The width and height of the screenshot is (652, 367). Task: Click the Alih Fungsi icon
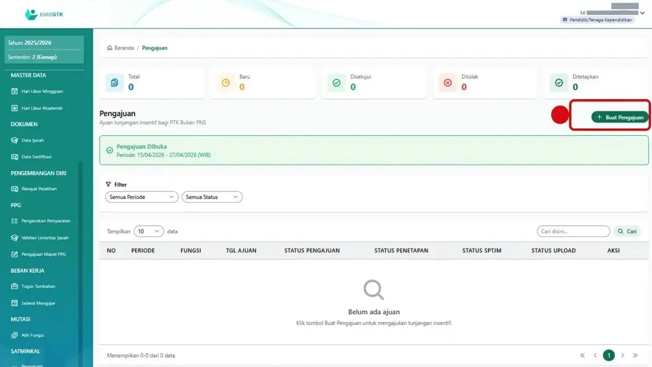[x=15, y=335]
